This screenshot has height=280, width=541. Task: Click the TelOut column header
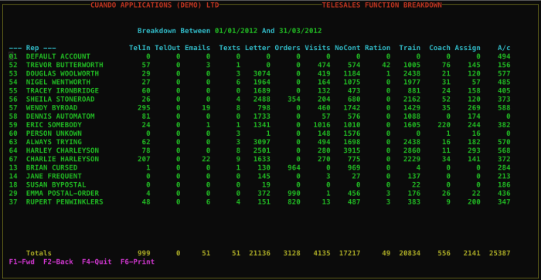pos(168,48)
